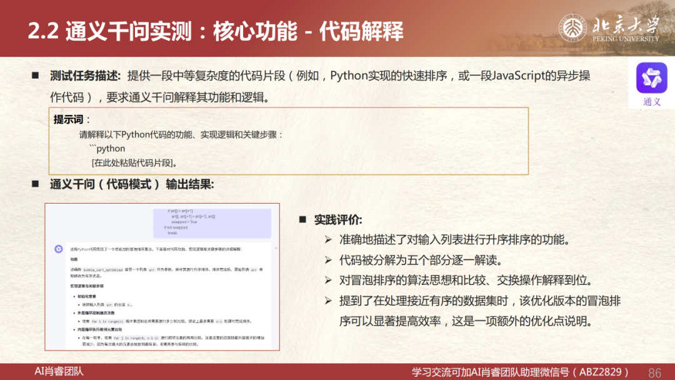Image resolution: width=675 pixels, height=380 pixels.
Task: Click the purple code message bubble
Action: [212, 222]
